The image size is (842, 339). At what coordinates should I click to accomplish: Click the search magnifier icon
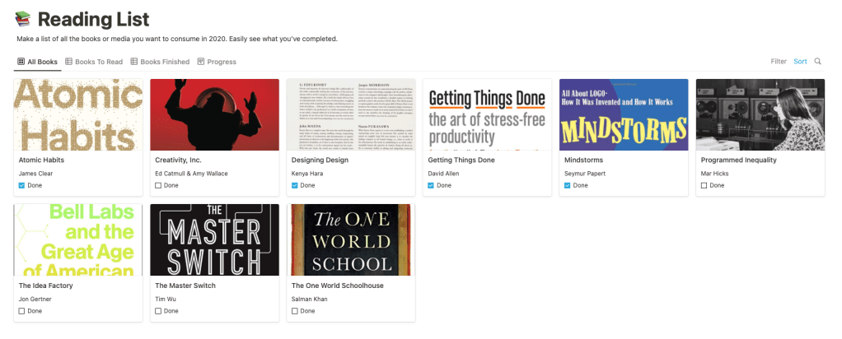pos(817,62)
